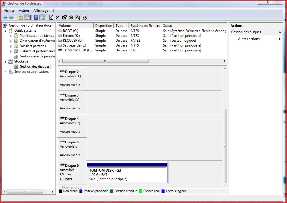Click the gray Forward arrow in toolbar
Image resolution: width=287 pixels, height=203 pixels.
click(12, 17)
